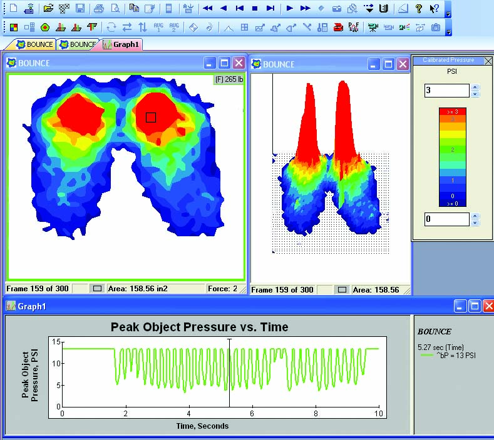Click the red and green camera icon
The height and width of the screenshot is (440, 494).
click(x=404, y=27)
